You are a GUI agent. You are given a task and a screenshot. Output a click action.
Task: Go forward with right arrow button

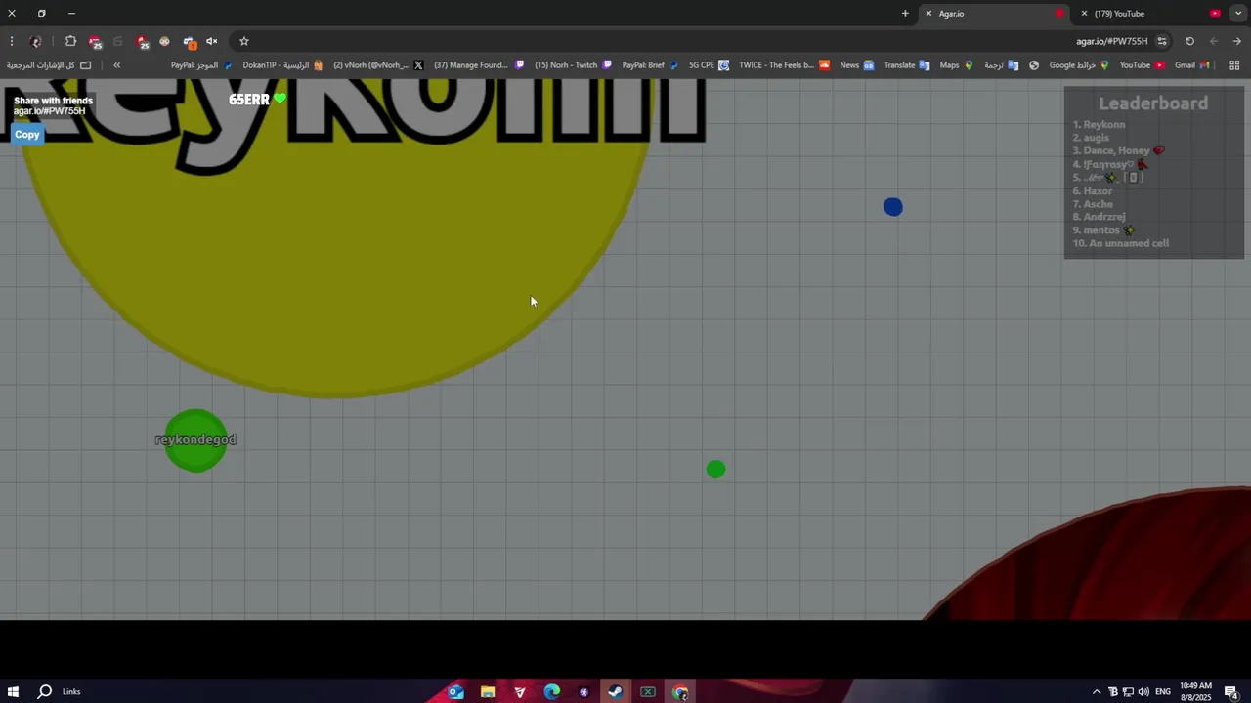tap(1237, 41)
